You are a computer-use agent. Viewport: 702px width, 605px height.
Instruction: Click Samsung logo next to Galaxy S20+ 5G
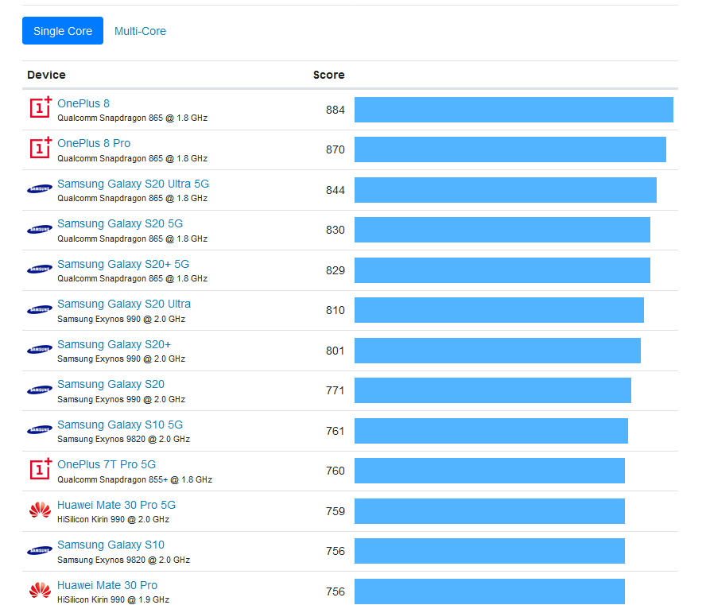click(x=40, y=270)
